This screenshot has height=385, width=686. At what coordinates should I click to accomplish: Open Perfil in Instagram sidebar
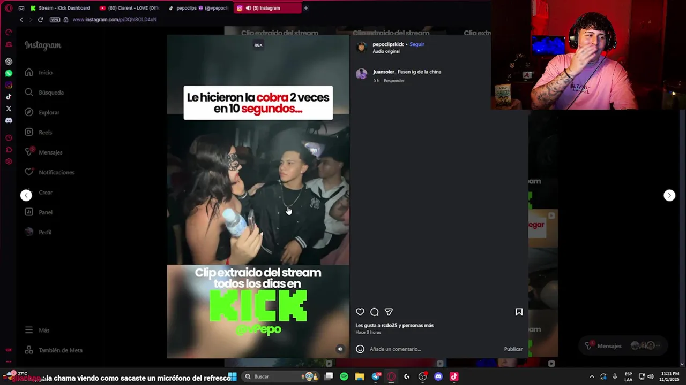coord(38,232)
